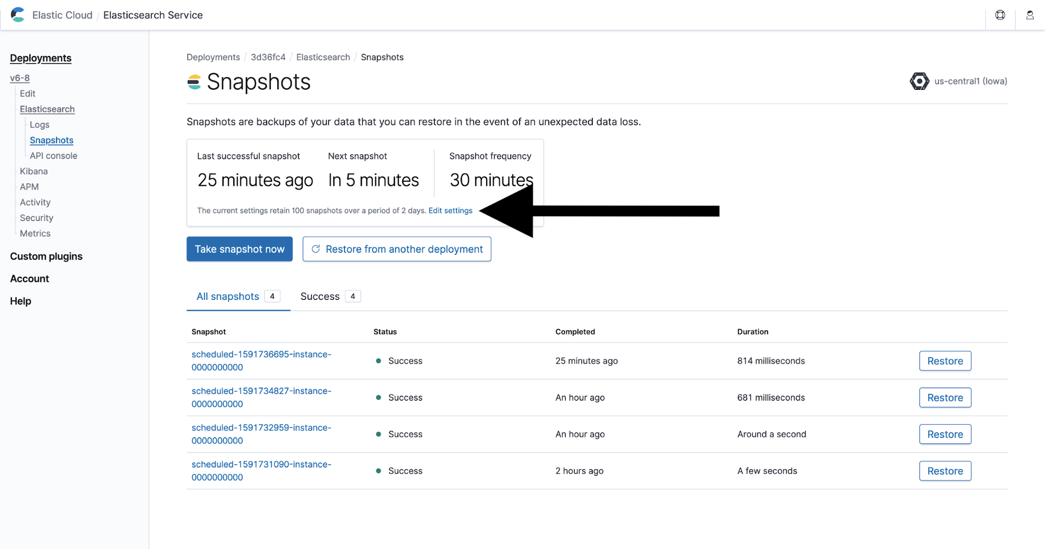Image resolution: width=1045 pixels, height=549 pixels.
Task: Open the v6-8 deployment in sidebar
Action: [20, 78]
